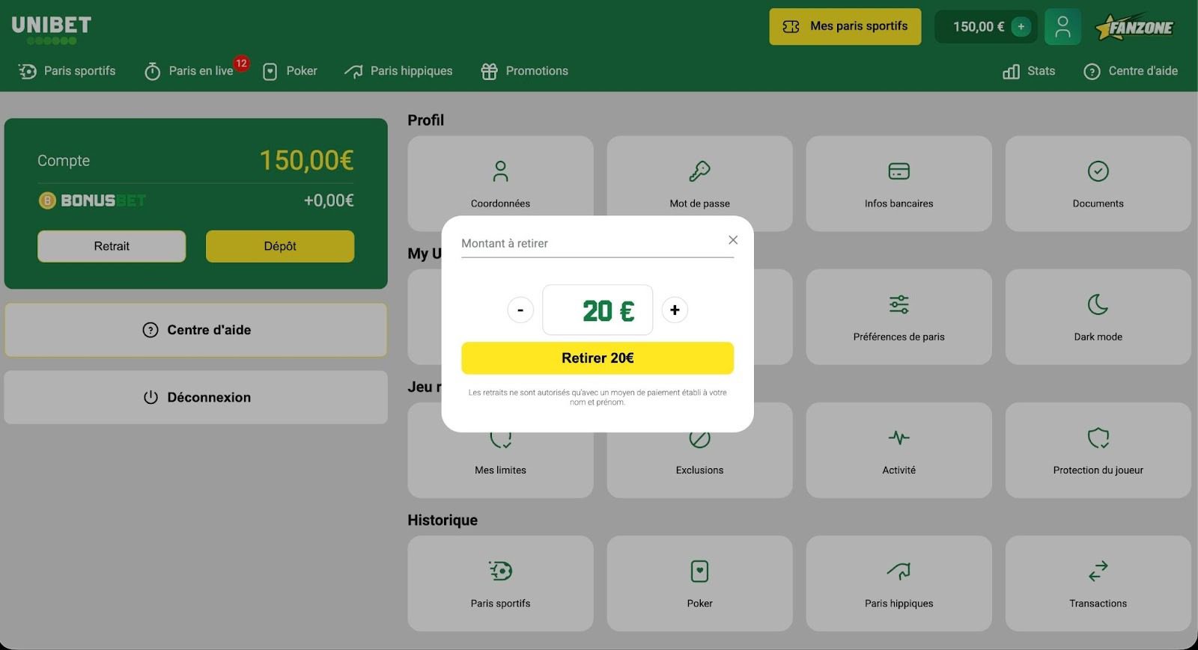1198x650 pixels.
Task: Open Activité card
Action: pos(898,450)
